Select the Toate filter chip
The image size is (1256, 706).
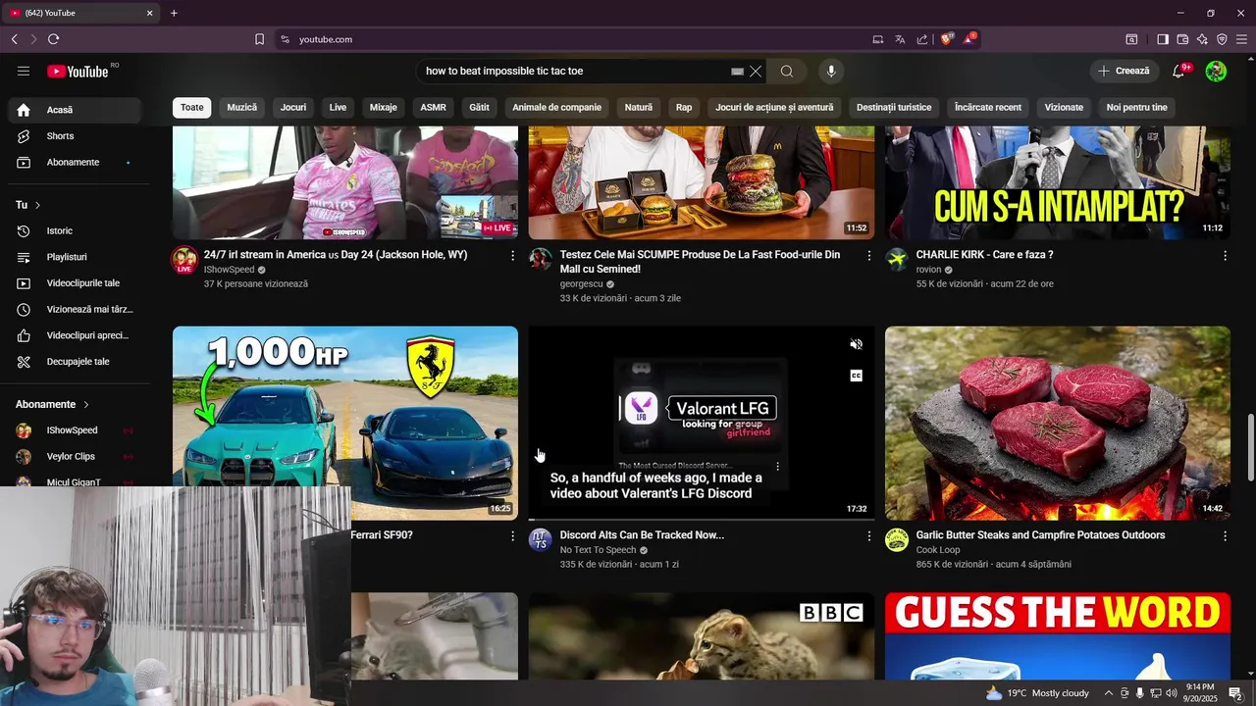click(x=192, y=107)
